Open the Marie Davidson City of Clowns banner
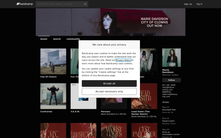 pos(110,22)
